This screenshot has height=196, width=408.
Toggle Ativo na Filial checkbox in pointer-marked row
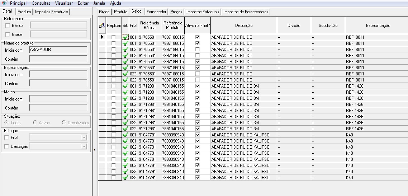(198, 37)
